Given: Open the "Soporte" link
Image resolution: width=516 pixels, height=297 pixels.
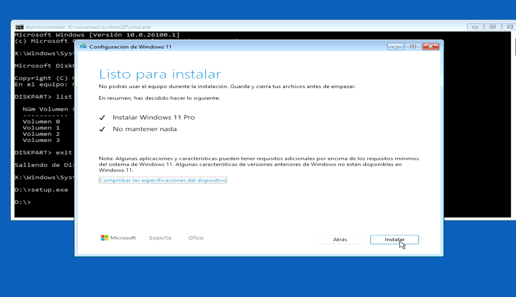Looking at the screenshot, I should (160, 238).
